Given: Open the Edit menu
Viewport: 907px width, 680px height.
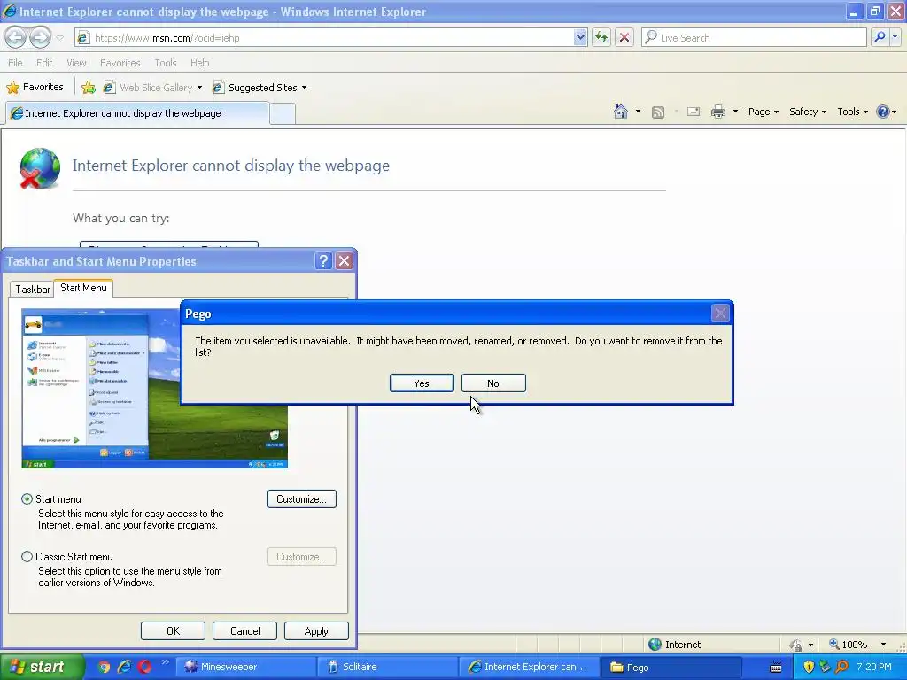Looking at the screenshot, I should point(44,63).
